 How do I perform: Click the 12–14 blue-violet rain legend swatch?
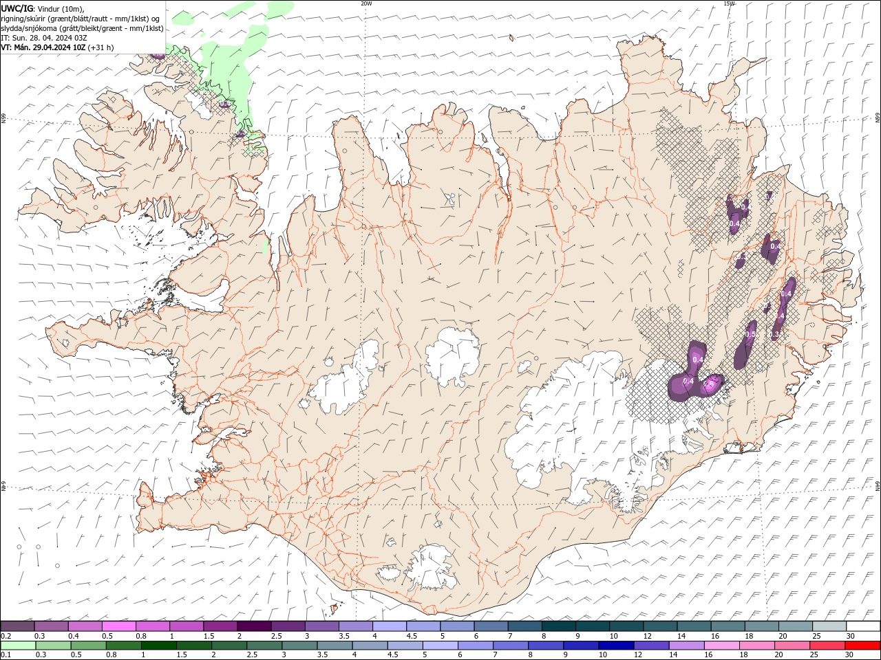650,646
